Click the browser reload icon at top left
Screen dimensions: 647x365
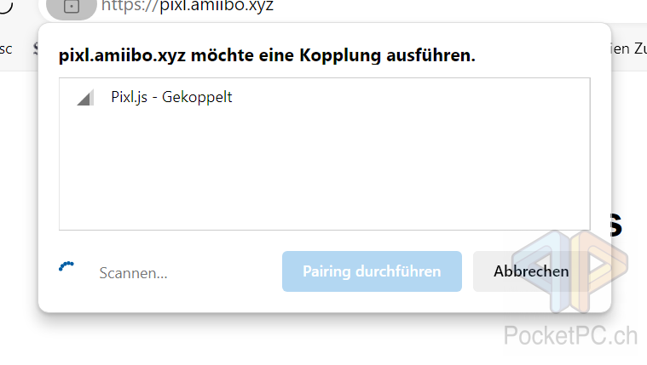coord(5,6)
